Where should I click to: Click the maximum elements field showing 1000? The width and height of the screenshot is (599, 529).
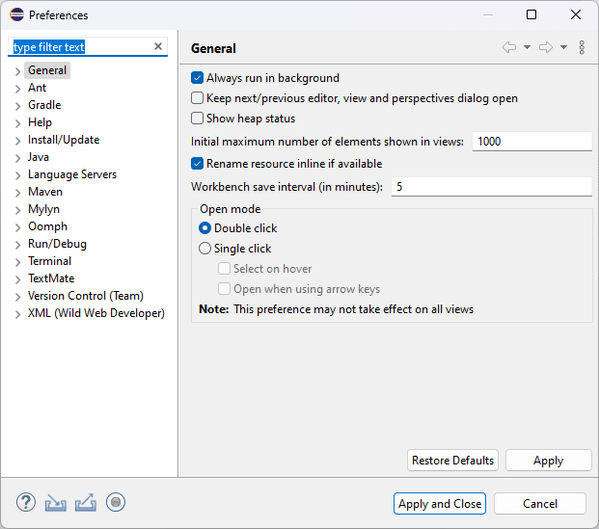pos(532,142)
